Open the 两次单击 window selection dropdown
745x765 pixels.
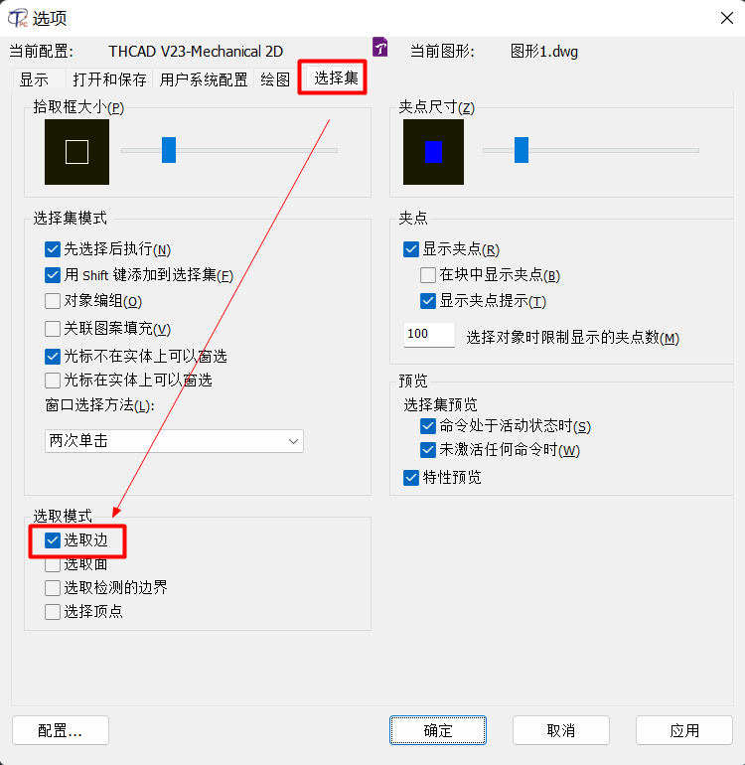coord(174,441)
